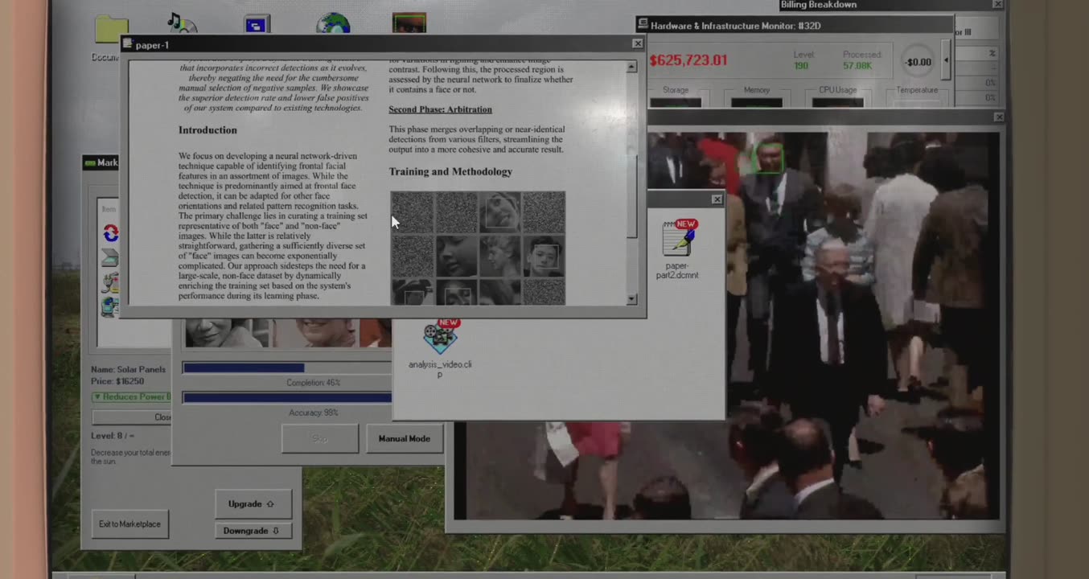Select the scanner item in marketplace list

(x=110, y=258)
